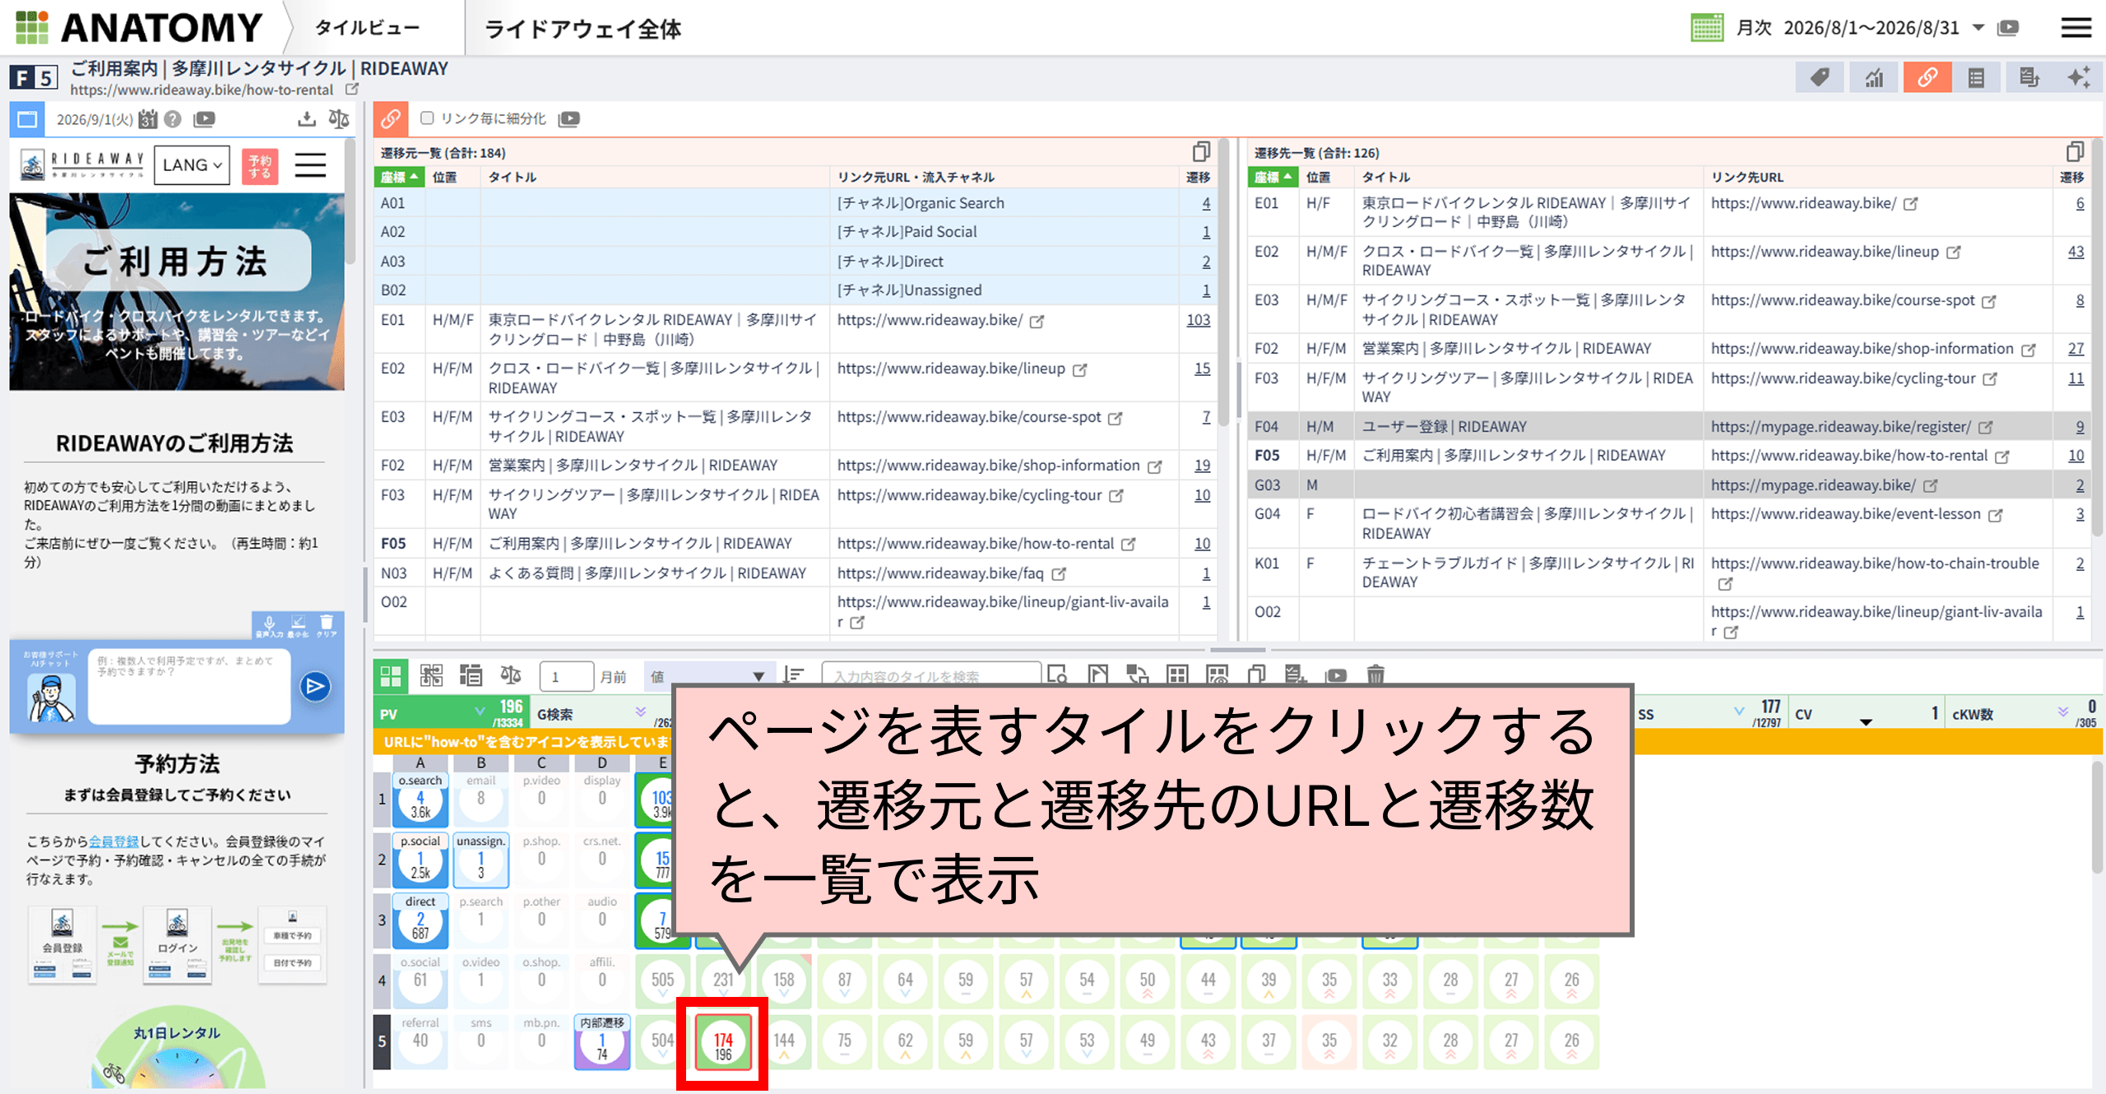Select the orange link-transition panel icon
The width and height of the screenshot is (2106, 1094).
(x=1927, y=78)
